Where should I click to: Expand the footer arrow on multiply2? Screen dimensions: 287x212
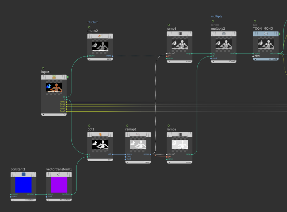coord(213,62)
